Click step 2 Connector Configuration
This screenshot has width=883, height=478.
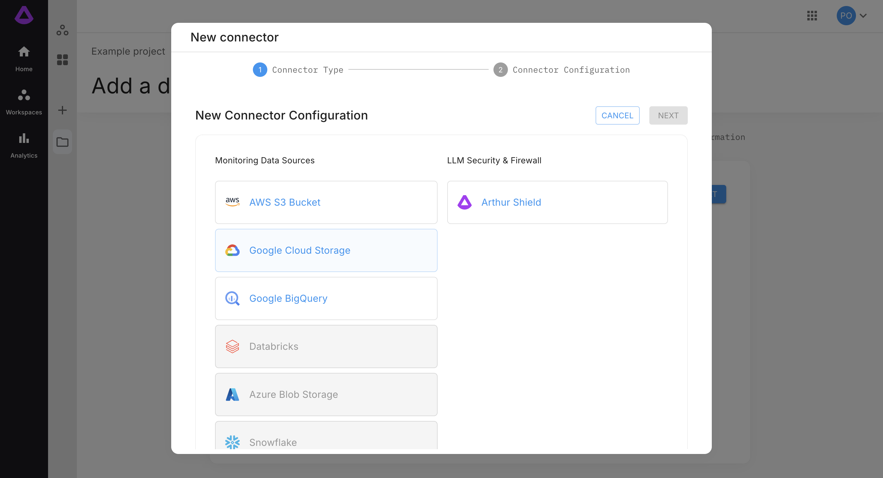coord(561,70)
